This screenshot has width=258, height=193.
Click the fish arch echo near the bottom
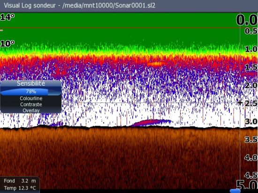pyautogui.click(x=152, y=123)
